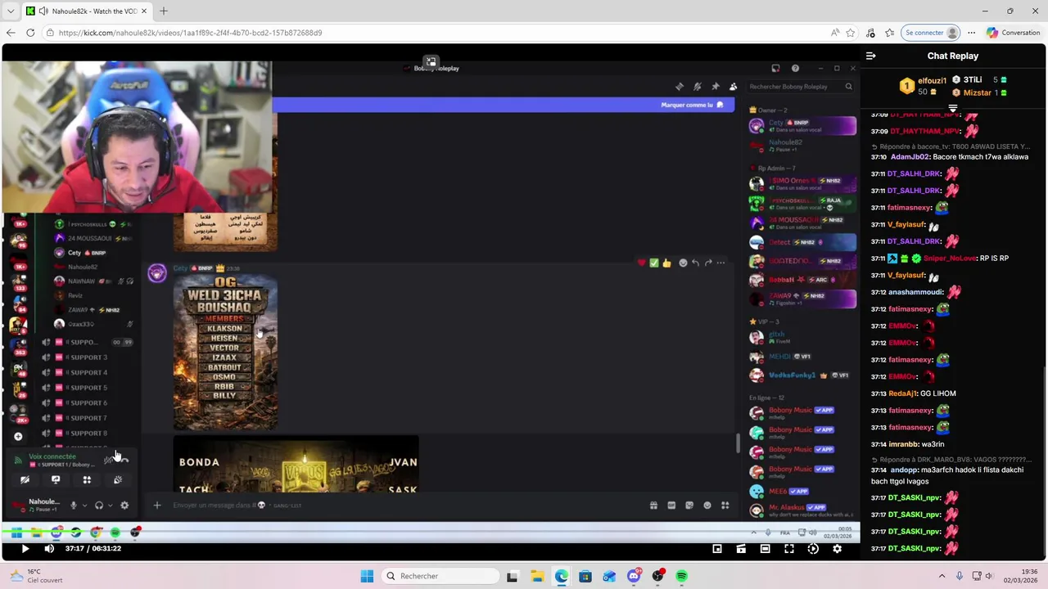
Task: Add this page to favorites
Action: (851, 33)
